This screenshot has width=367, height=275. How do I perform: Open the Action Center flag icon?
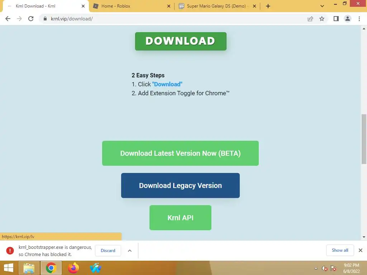tap(333, 269)
